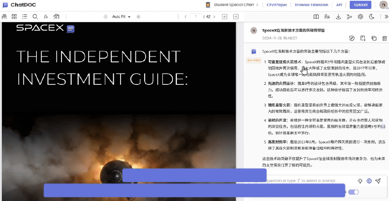Open the single page view icon
The image size is (389, 201).
(4, 17)
